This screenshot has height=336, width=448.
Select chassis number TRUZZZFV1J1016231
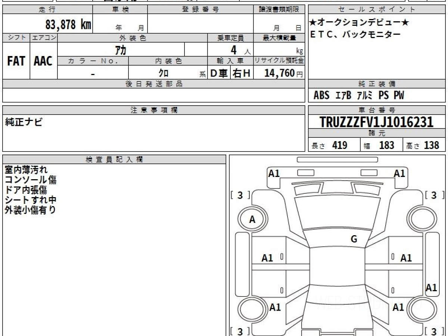point(377,122)
